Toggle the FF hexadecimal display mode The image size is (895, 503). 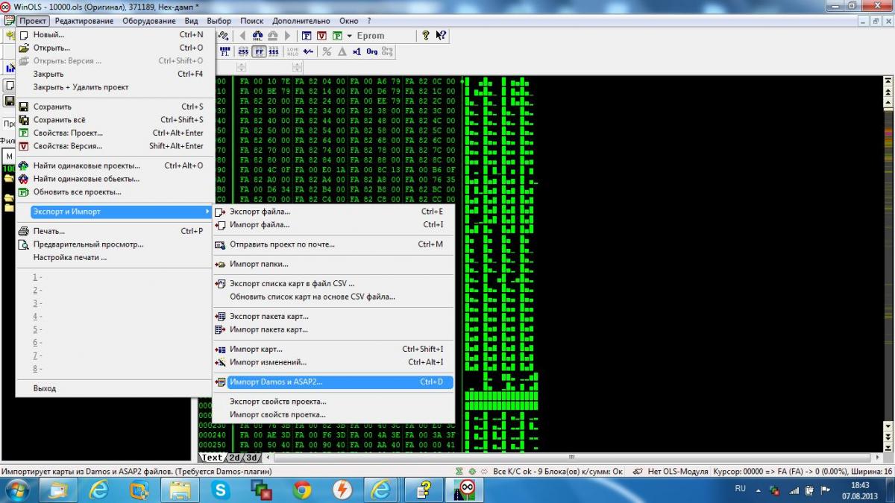(259, 51)
